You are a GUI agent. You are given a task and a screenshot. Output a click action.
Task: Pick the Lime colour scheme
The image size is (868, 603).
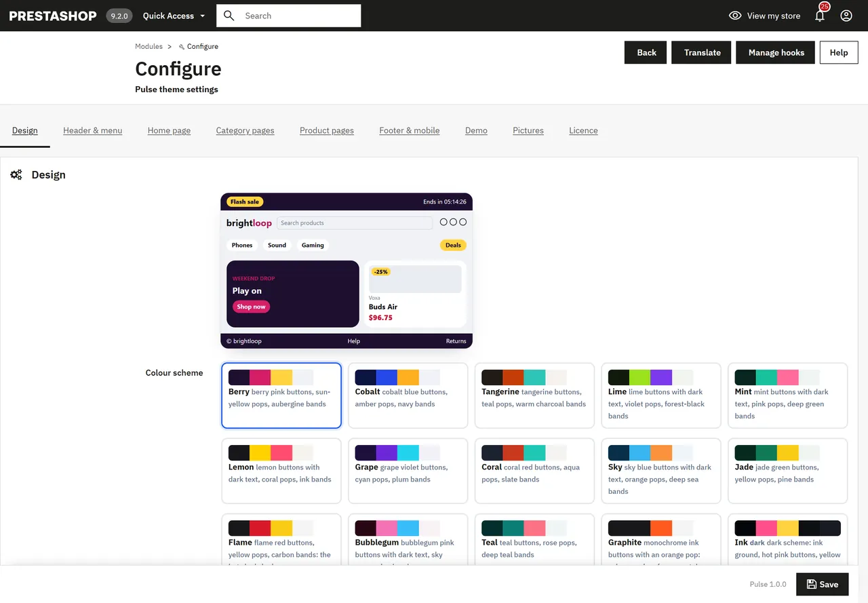661,395
